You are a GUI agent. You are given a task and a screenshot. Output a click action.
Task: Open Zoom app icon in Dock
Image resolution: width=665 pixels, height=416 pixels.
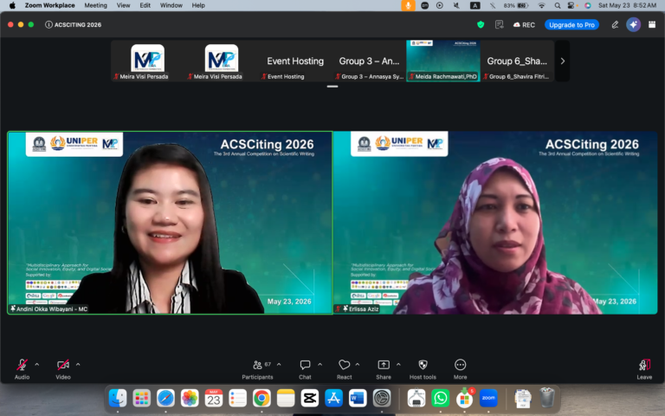click(488, 398)
